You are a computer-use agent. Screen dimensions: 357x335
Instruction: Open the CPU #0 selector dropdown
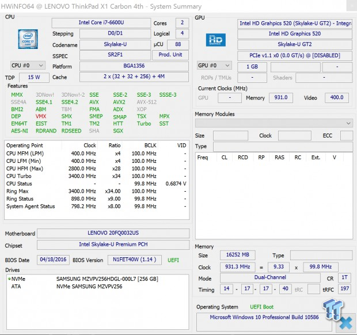(28, 66)
